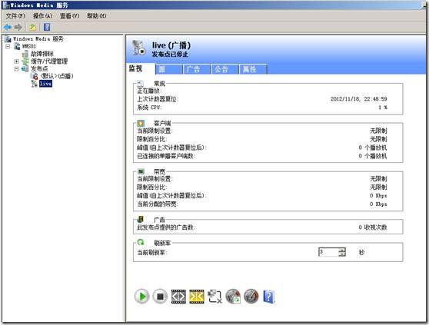The image size is (429, 325).
Task: Click the 发布点已停止 status text
Action: (x=170, y=54)
